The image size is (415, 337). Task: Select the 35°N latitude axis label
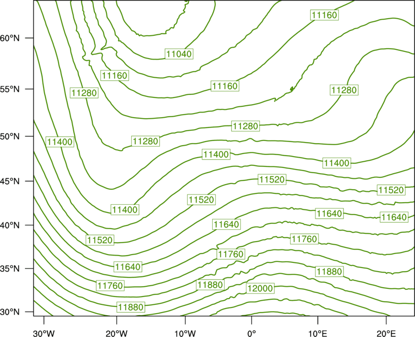point(10,269)
